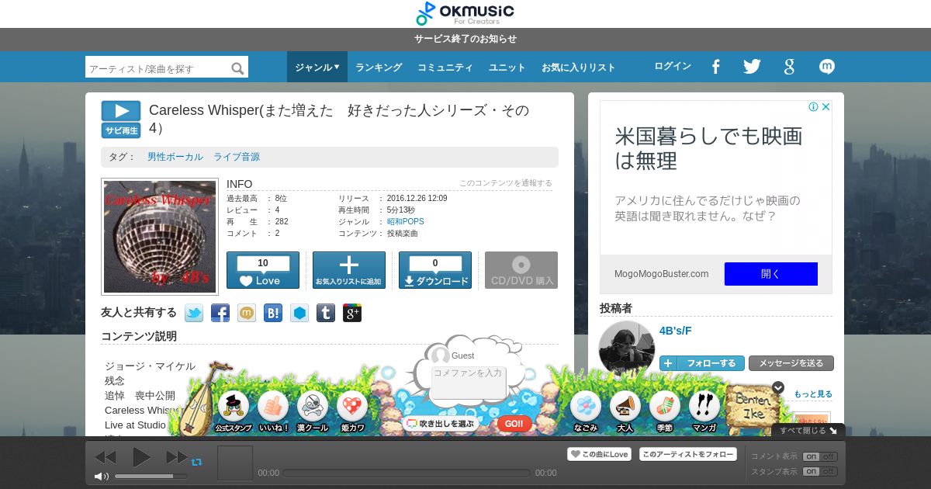This screenshot has width=931, height=489.
Task: Adjust the player volume slider
Action: tap(151, 476)
